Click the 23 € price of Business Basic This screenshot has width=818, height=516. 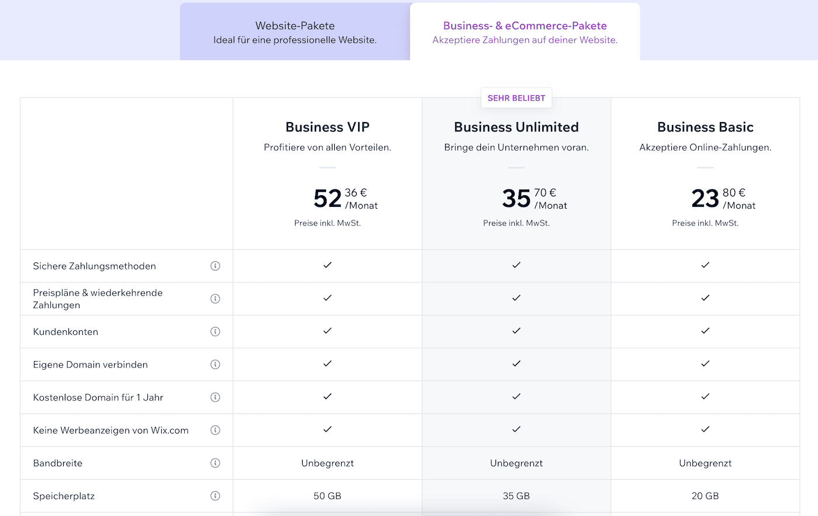[723, 199]
